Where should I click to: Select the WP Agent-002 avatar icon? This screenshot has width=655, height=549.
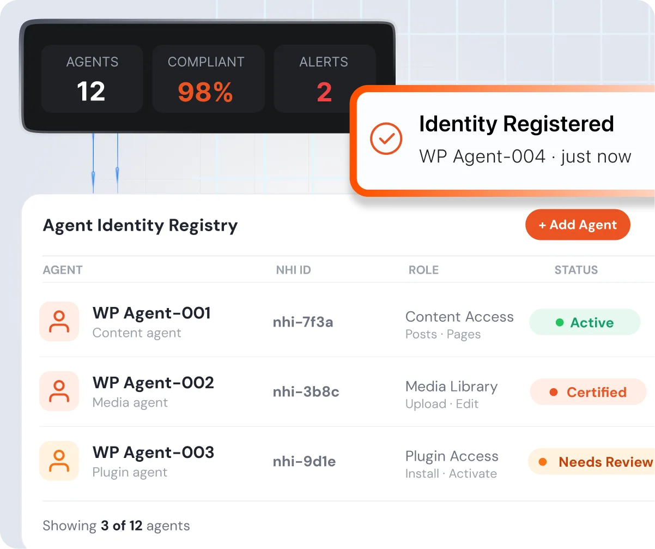[x=59, y=391]
